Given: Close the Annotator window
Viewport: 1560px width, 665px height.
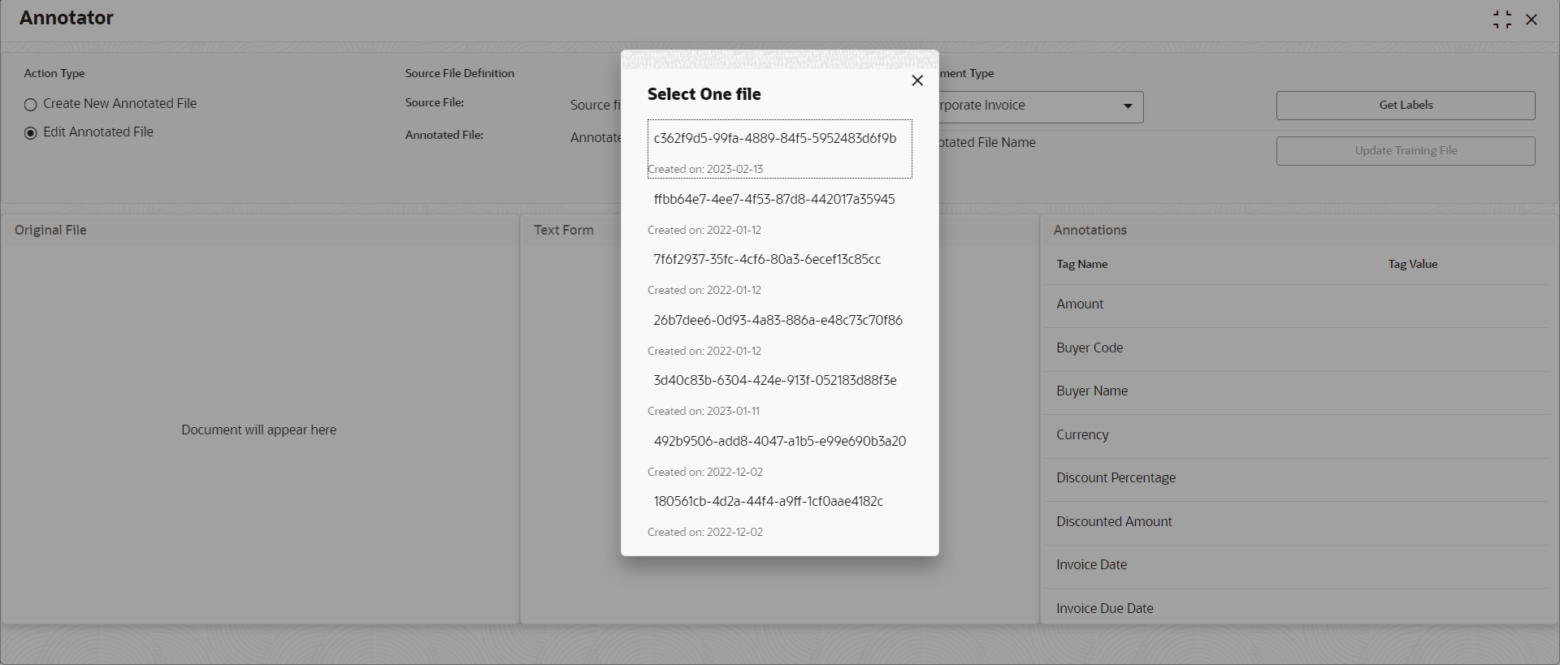Looking at the screenshot, I should (1532, 19).
